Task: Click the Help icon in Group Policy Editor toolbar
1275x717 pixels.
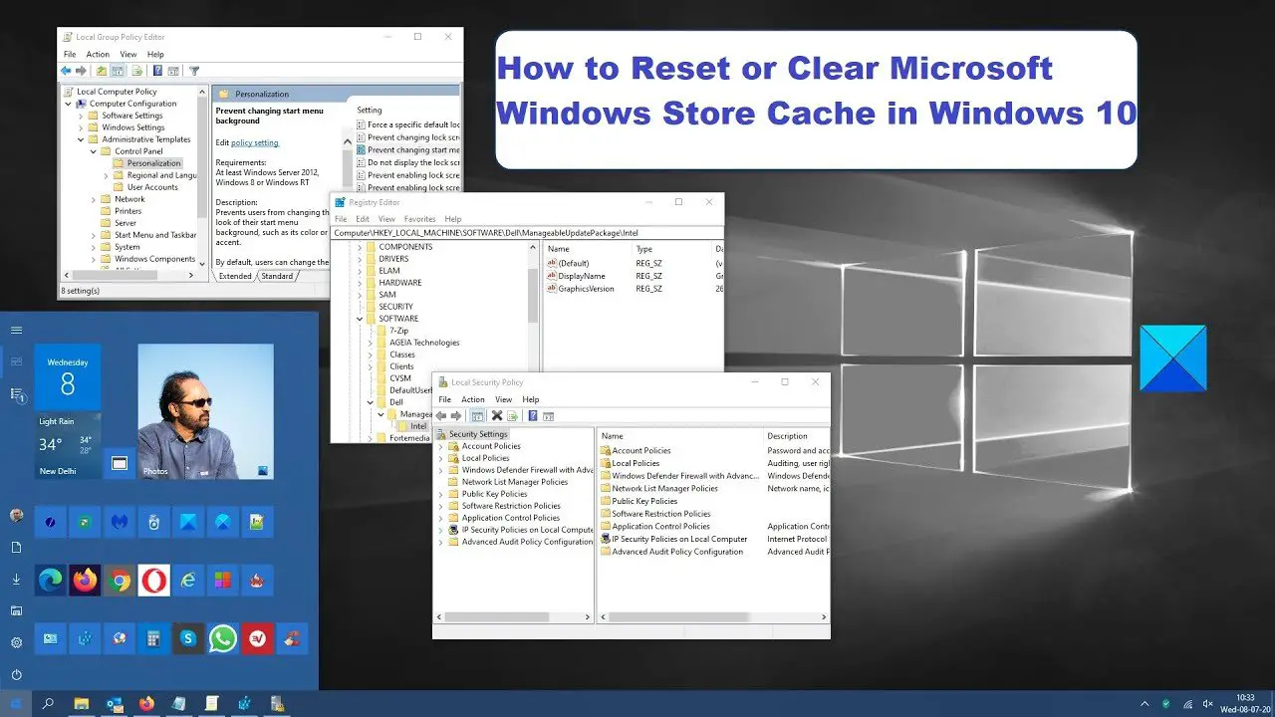Action: tap(157, 71)
